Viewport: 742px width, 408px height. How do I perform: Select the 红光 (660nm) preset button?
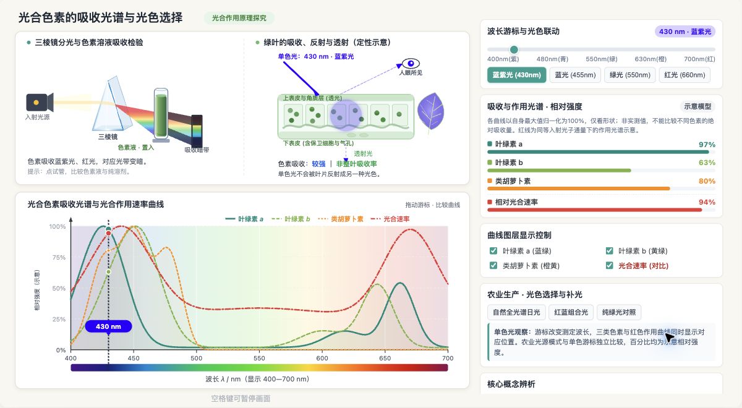(684, 75)
